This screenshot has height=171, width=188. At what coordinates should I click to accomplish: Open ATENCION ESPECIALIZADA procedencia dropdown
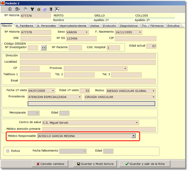click(80, 97)
